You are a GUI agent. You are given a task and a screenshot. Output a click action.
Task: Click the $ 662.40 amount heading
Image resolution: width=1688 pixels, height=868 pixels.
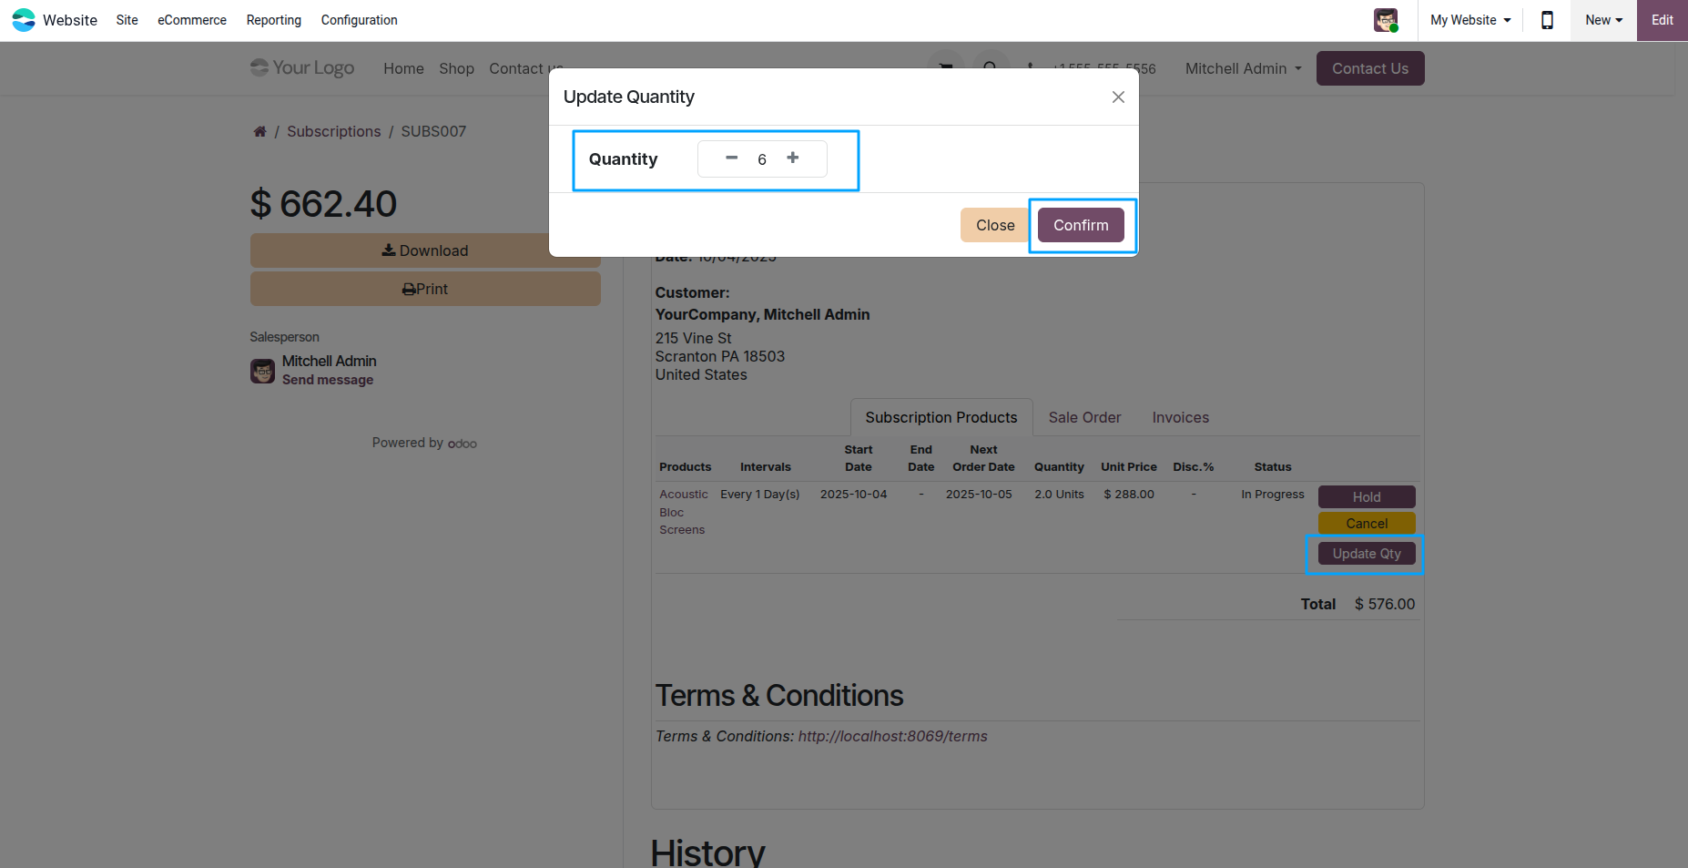pyautogui.click(x=324, y=204)
